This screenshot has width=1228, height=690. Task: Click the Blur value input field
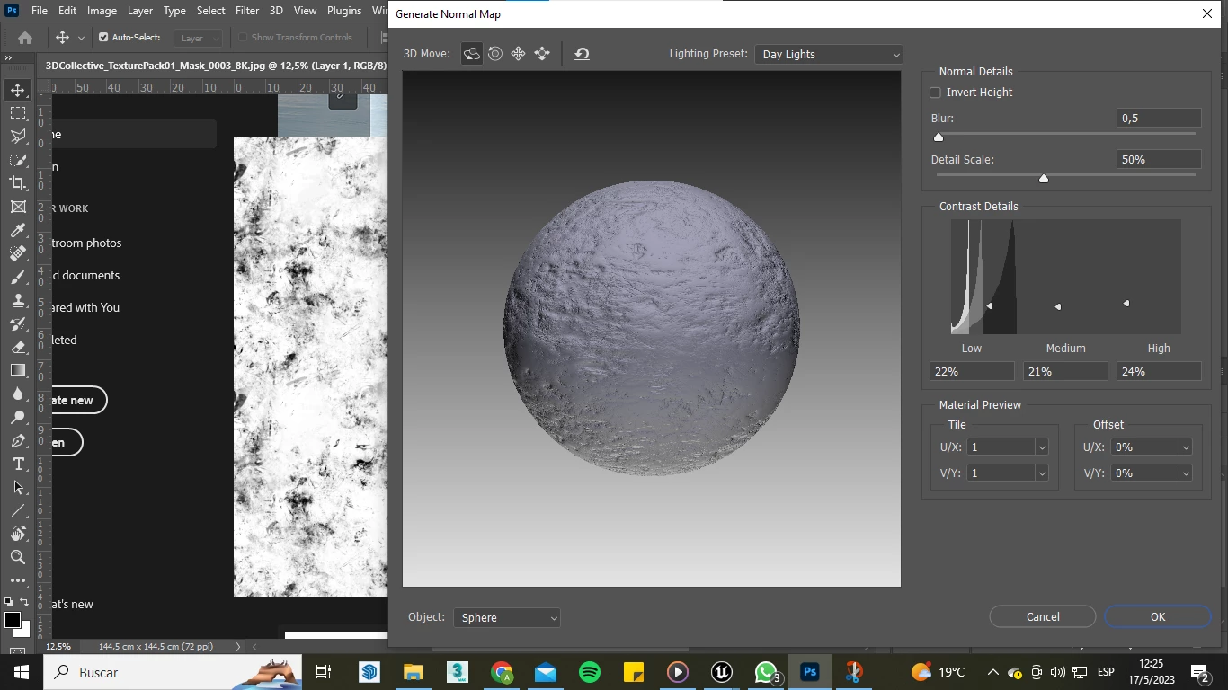(x=1159, y=119)
